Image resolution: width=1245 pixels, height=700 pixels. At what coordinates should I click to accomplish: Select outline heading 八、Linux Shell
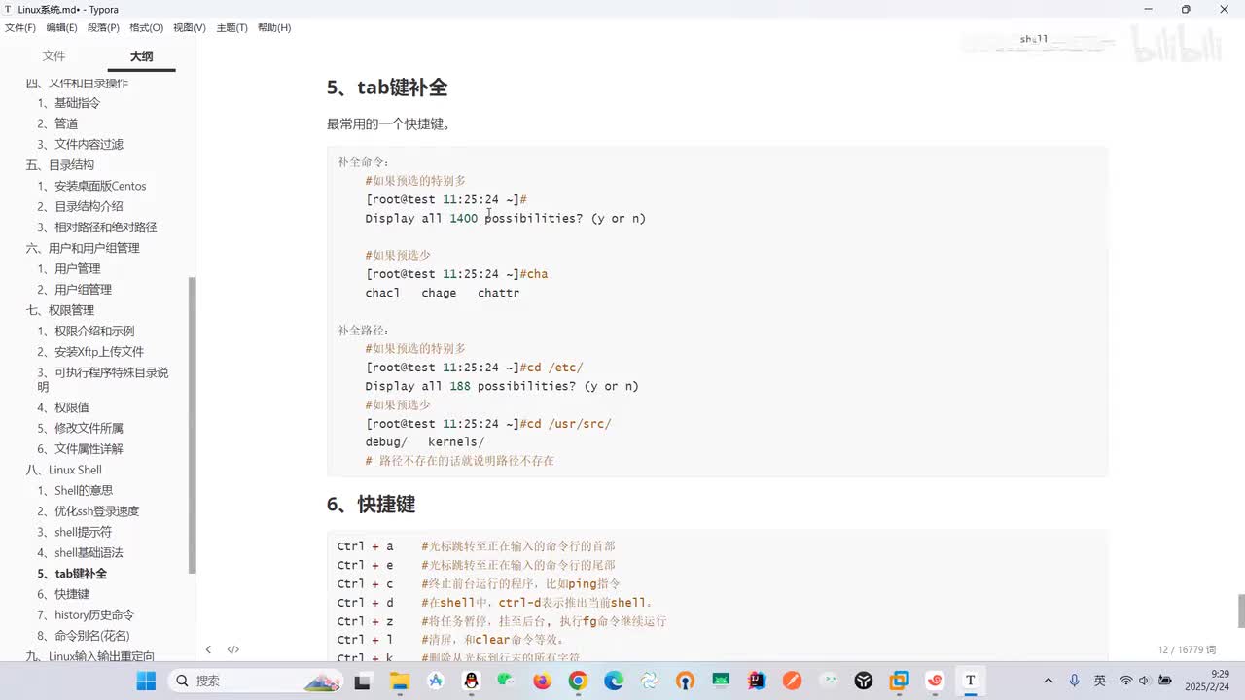(64, 470)
